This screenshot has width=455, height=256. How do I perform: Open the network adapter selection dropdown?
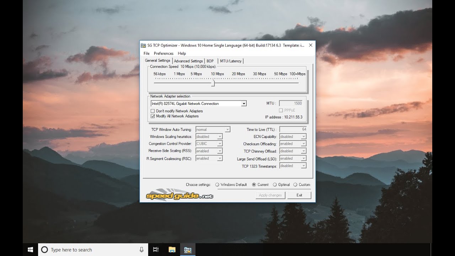(244, 104)
